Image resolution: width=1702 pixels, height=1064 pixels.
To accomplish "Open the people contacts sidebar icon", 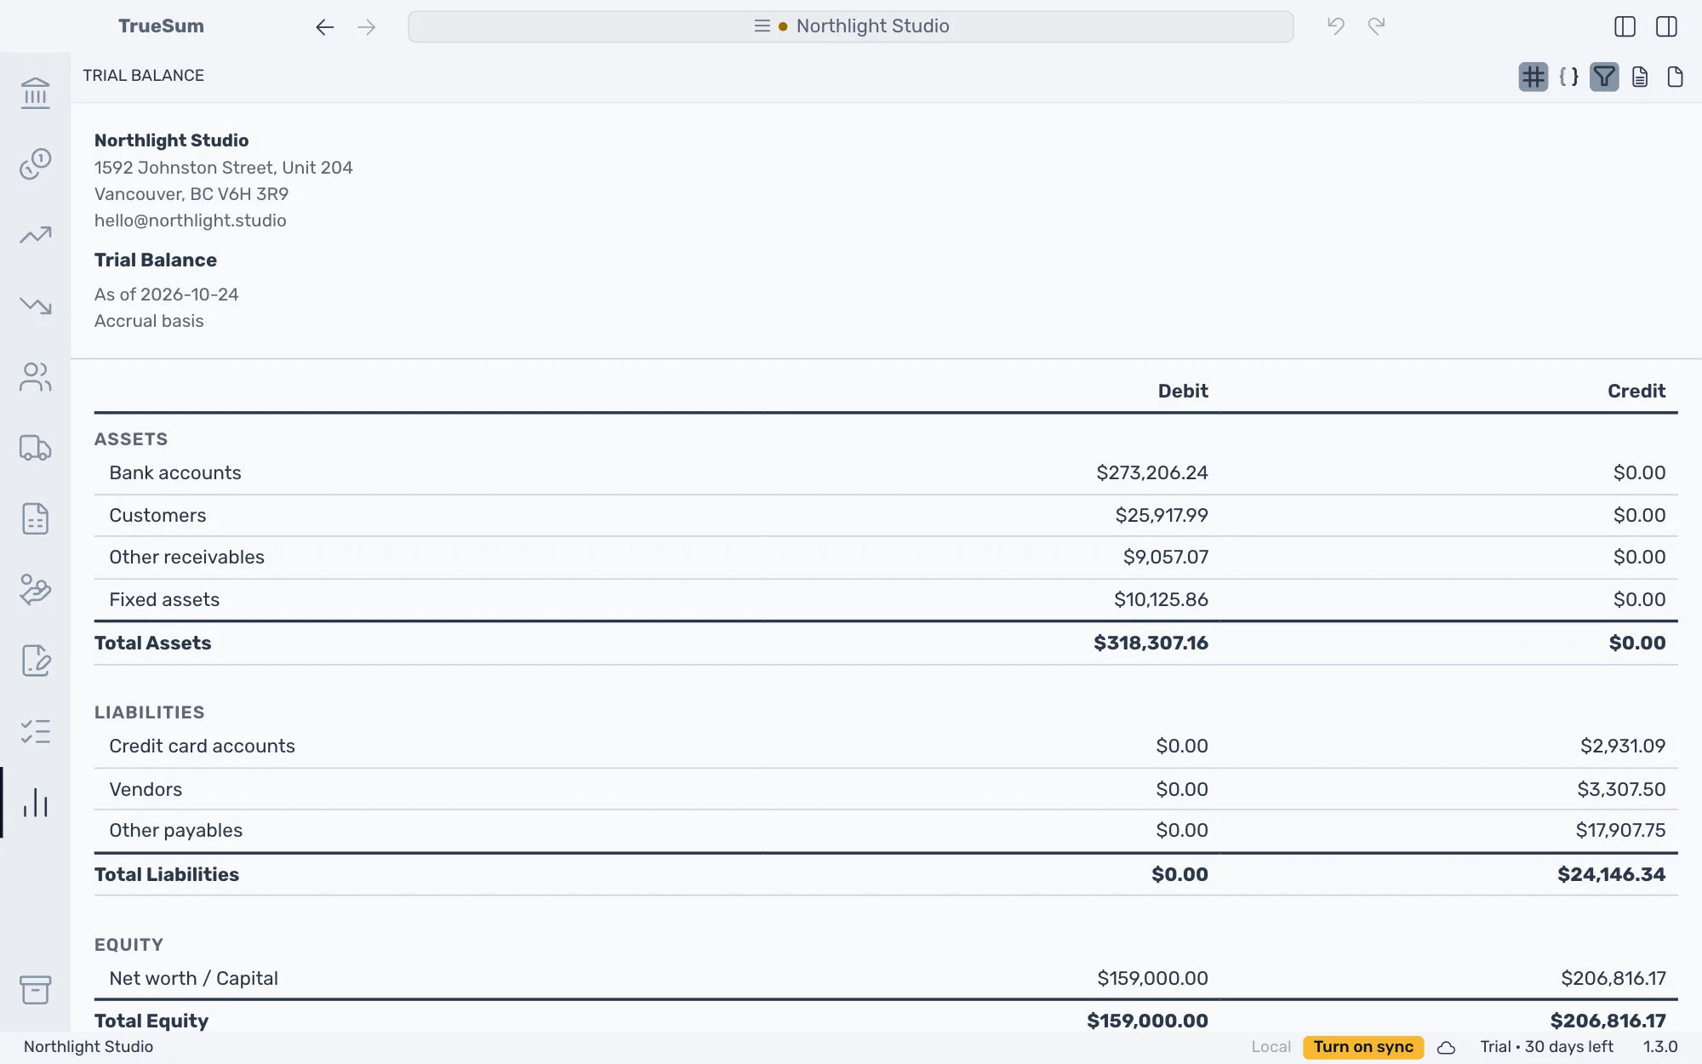I will coord(35,377).
